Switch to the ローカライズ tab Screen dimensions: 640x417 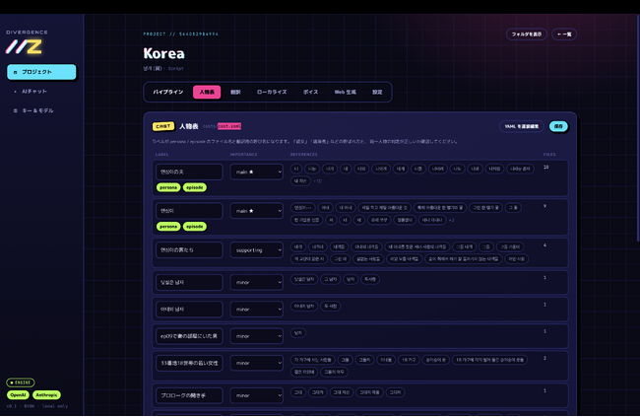pos(272,92)
